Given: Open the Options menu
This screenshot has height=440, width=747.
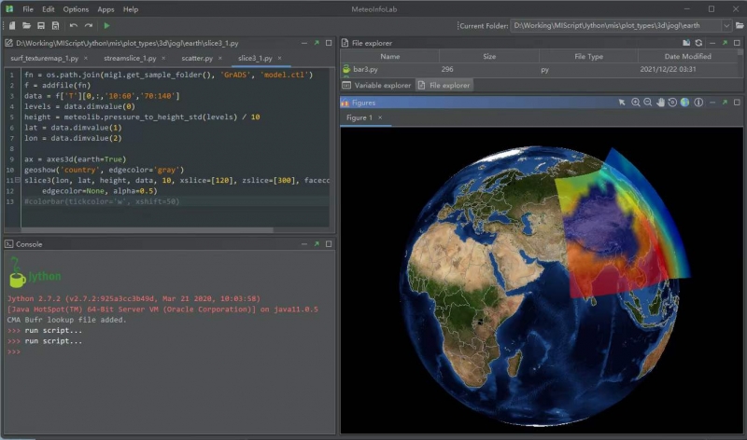Looking at the screenshot, I should pos(76,8).
